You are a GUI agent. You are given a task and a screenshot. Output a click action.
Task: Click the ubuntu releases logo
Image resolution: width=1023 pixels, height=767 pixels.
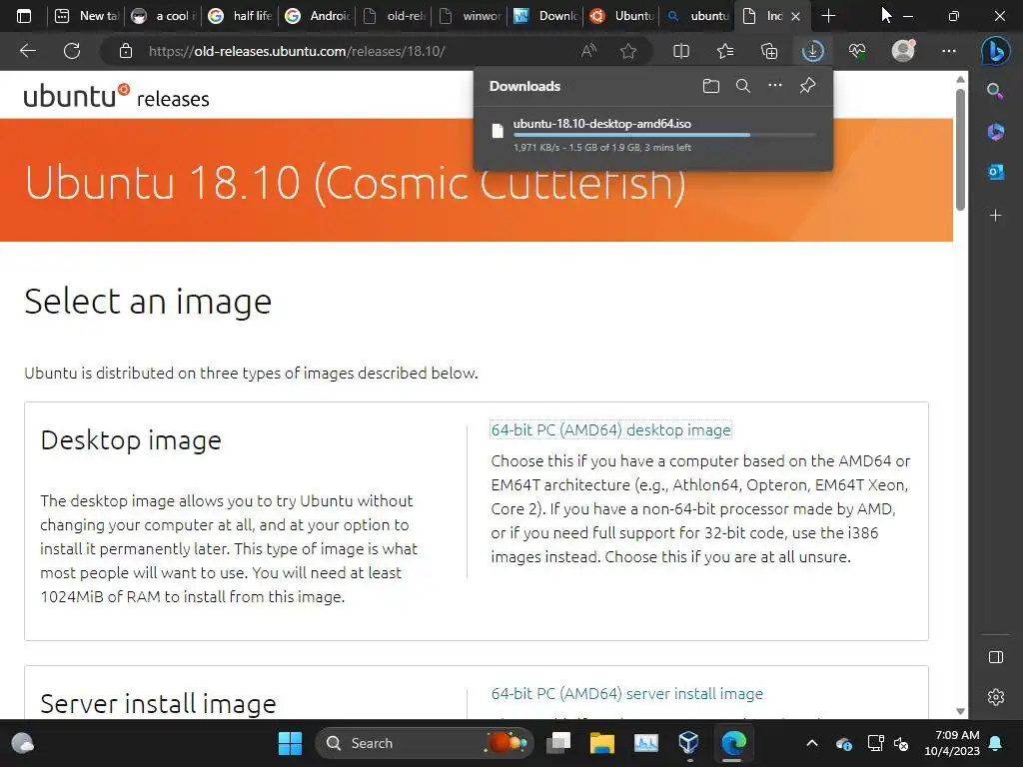tap(116, 97)
